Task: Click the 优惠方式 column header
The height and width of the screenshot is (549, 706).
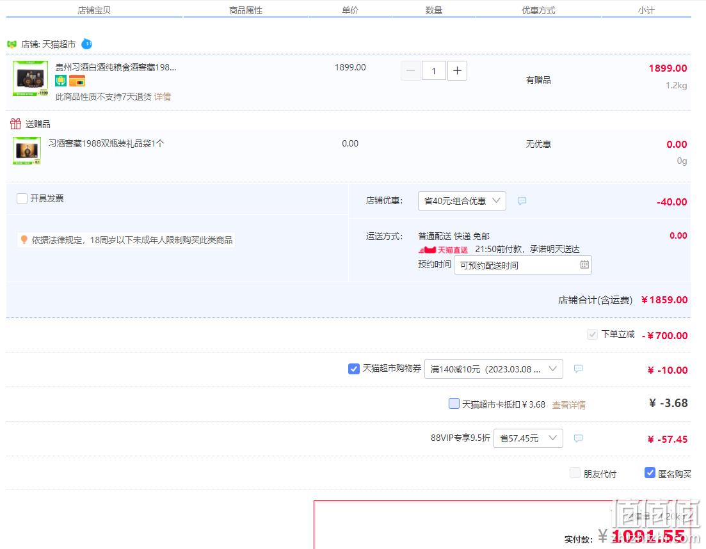Action: tap(538, 10)
